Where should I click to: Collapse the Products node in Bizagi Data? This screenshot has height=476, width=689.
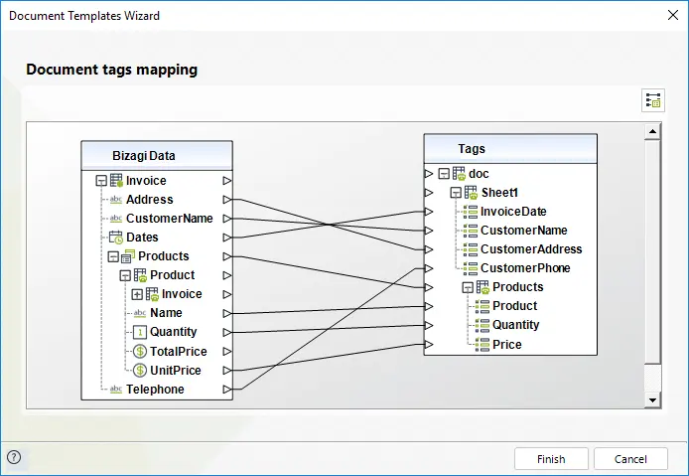113,256
